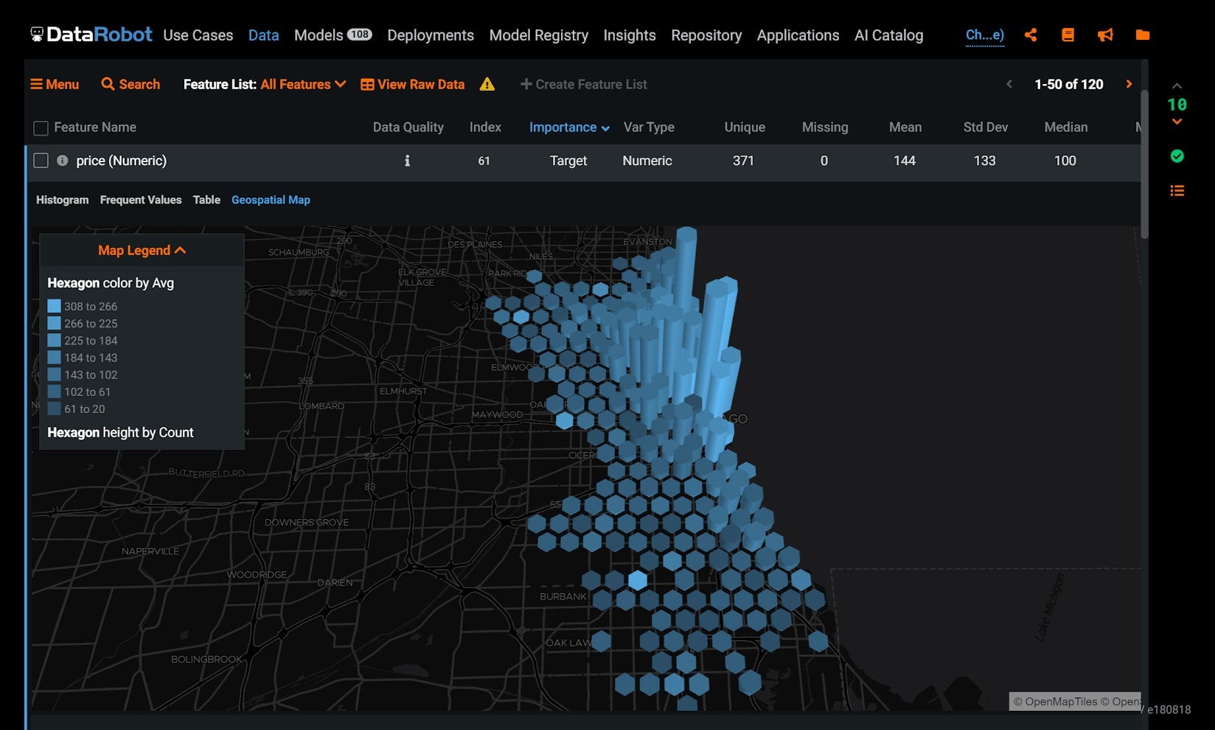Click the Models count badge 108

[x=360, y=34]
